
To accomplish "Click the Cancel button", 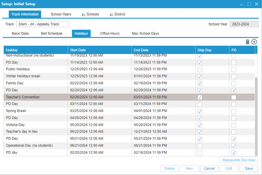I will coord(209,168).
